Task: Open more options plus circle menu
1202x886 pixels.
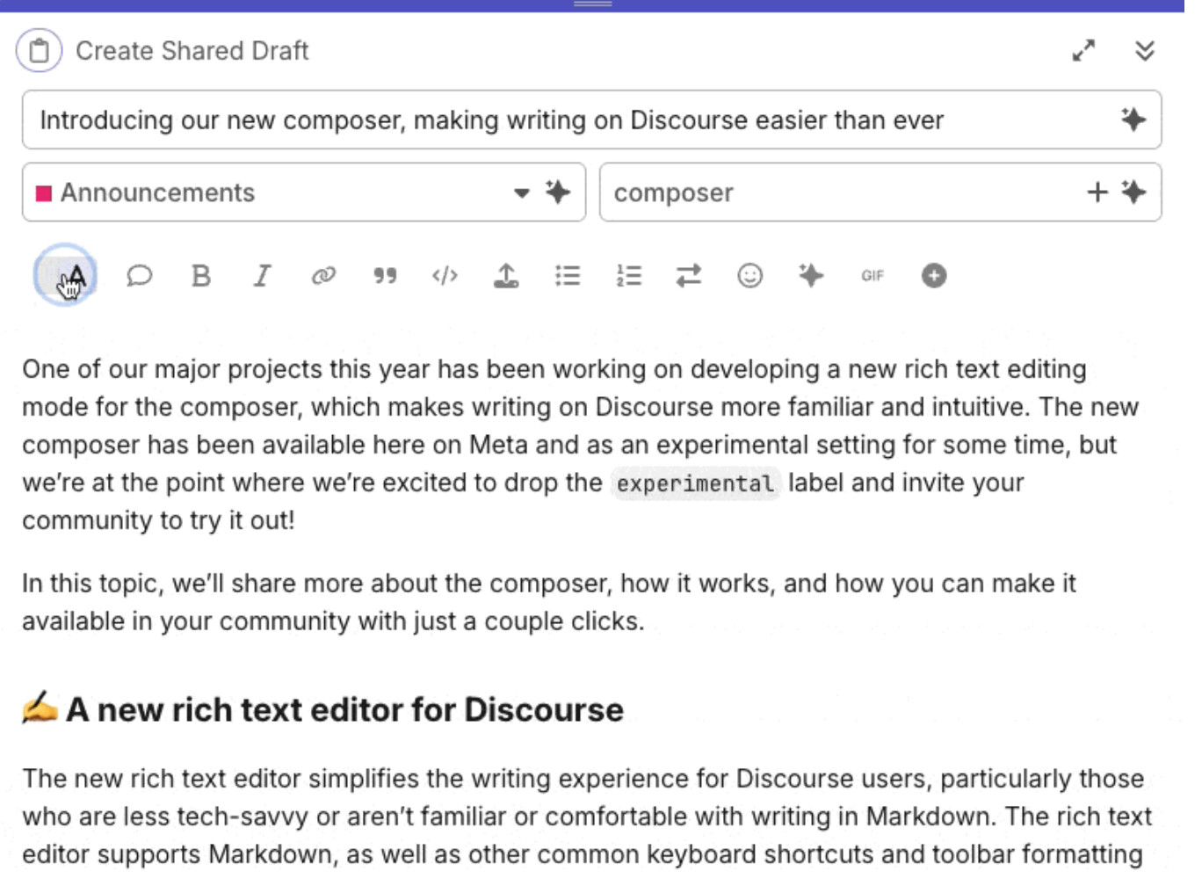Action: pyautogui.click(x=934, y=276)
